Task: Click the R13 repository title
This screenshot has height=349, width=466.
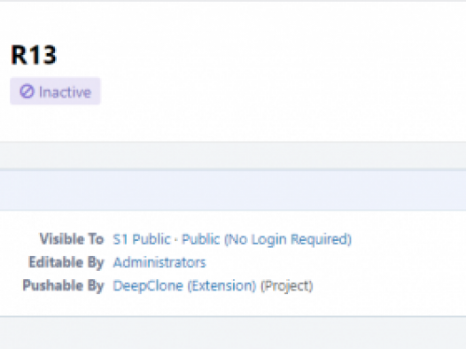Action: tap(34, 55)
